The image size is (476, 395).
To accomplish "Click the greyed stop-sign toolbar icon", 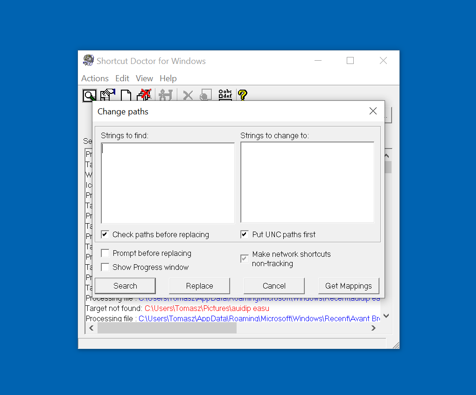I will point(205,95).
